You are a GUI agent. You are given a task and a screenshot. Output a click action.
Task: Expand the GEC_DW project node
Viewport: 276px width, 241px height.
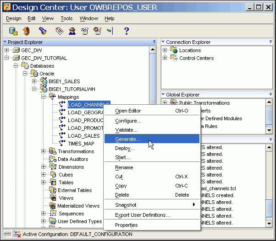7,50
